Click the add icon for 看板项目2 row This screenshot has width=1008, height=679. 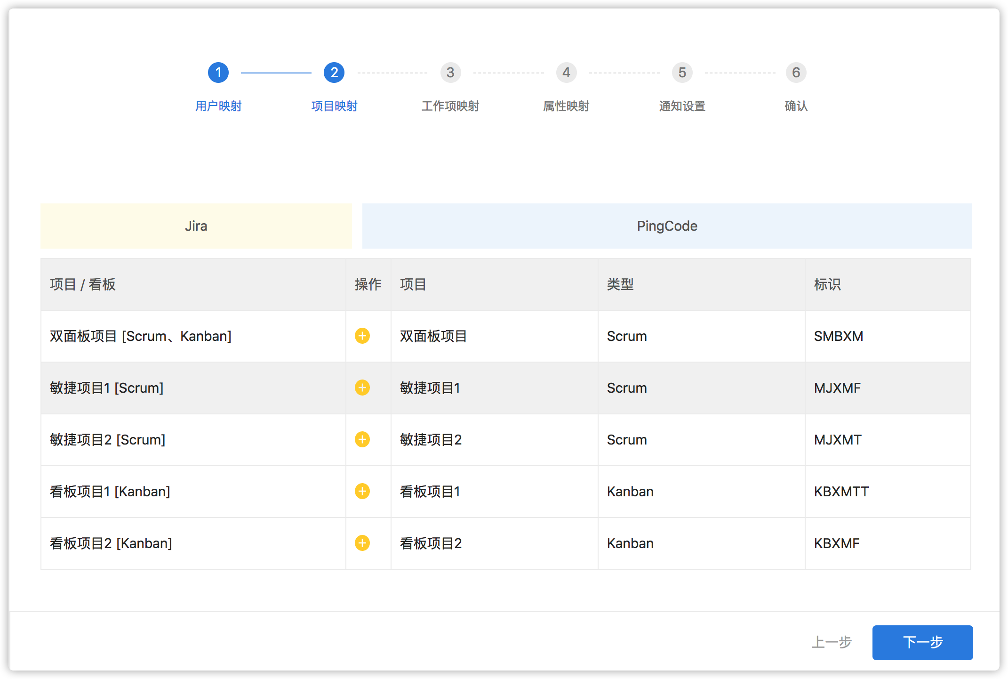pyautogui.click(x=362, y=543)
